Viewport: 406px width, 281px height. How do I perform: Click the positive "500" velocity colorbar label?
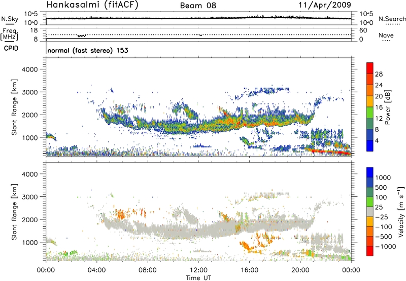[x=381, y=188]
